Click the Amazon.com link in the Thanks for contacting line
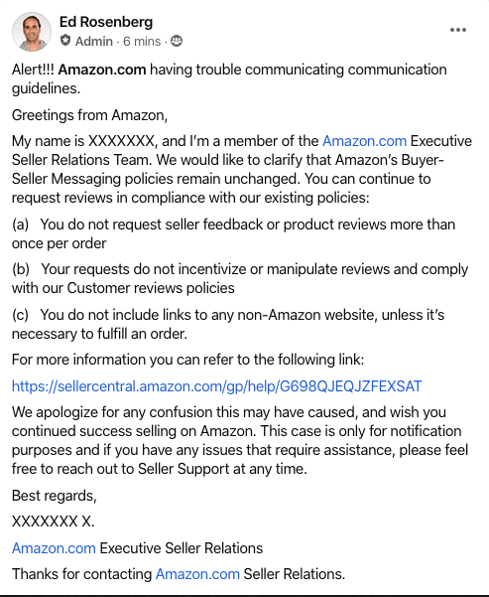 click(197, 574)
